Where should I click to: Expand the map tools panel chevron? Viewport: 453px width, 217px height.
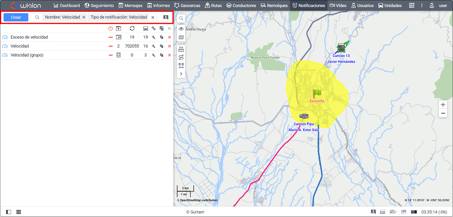coord(181,74)
